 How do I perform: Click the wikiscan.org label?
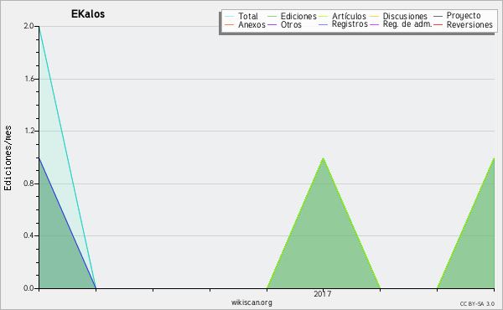[x=251, y=302]
